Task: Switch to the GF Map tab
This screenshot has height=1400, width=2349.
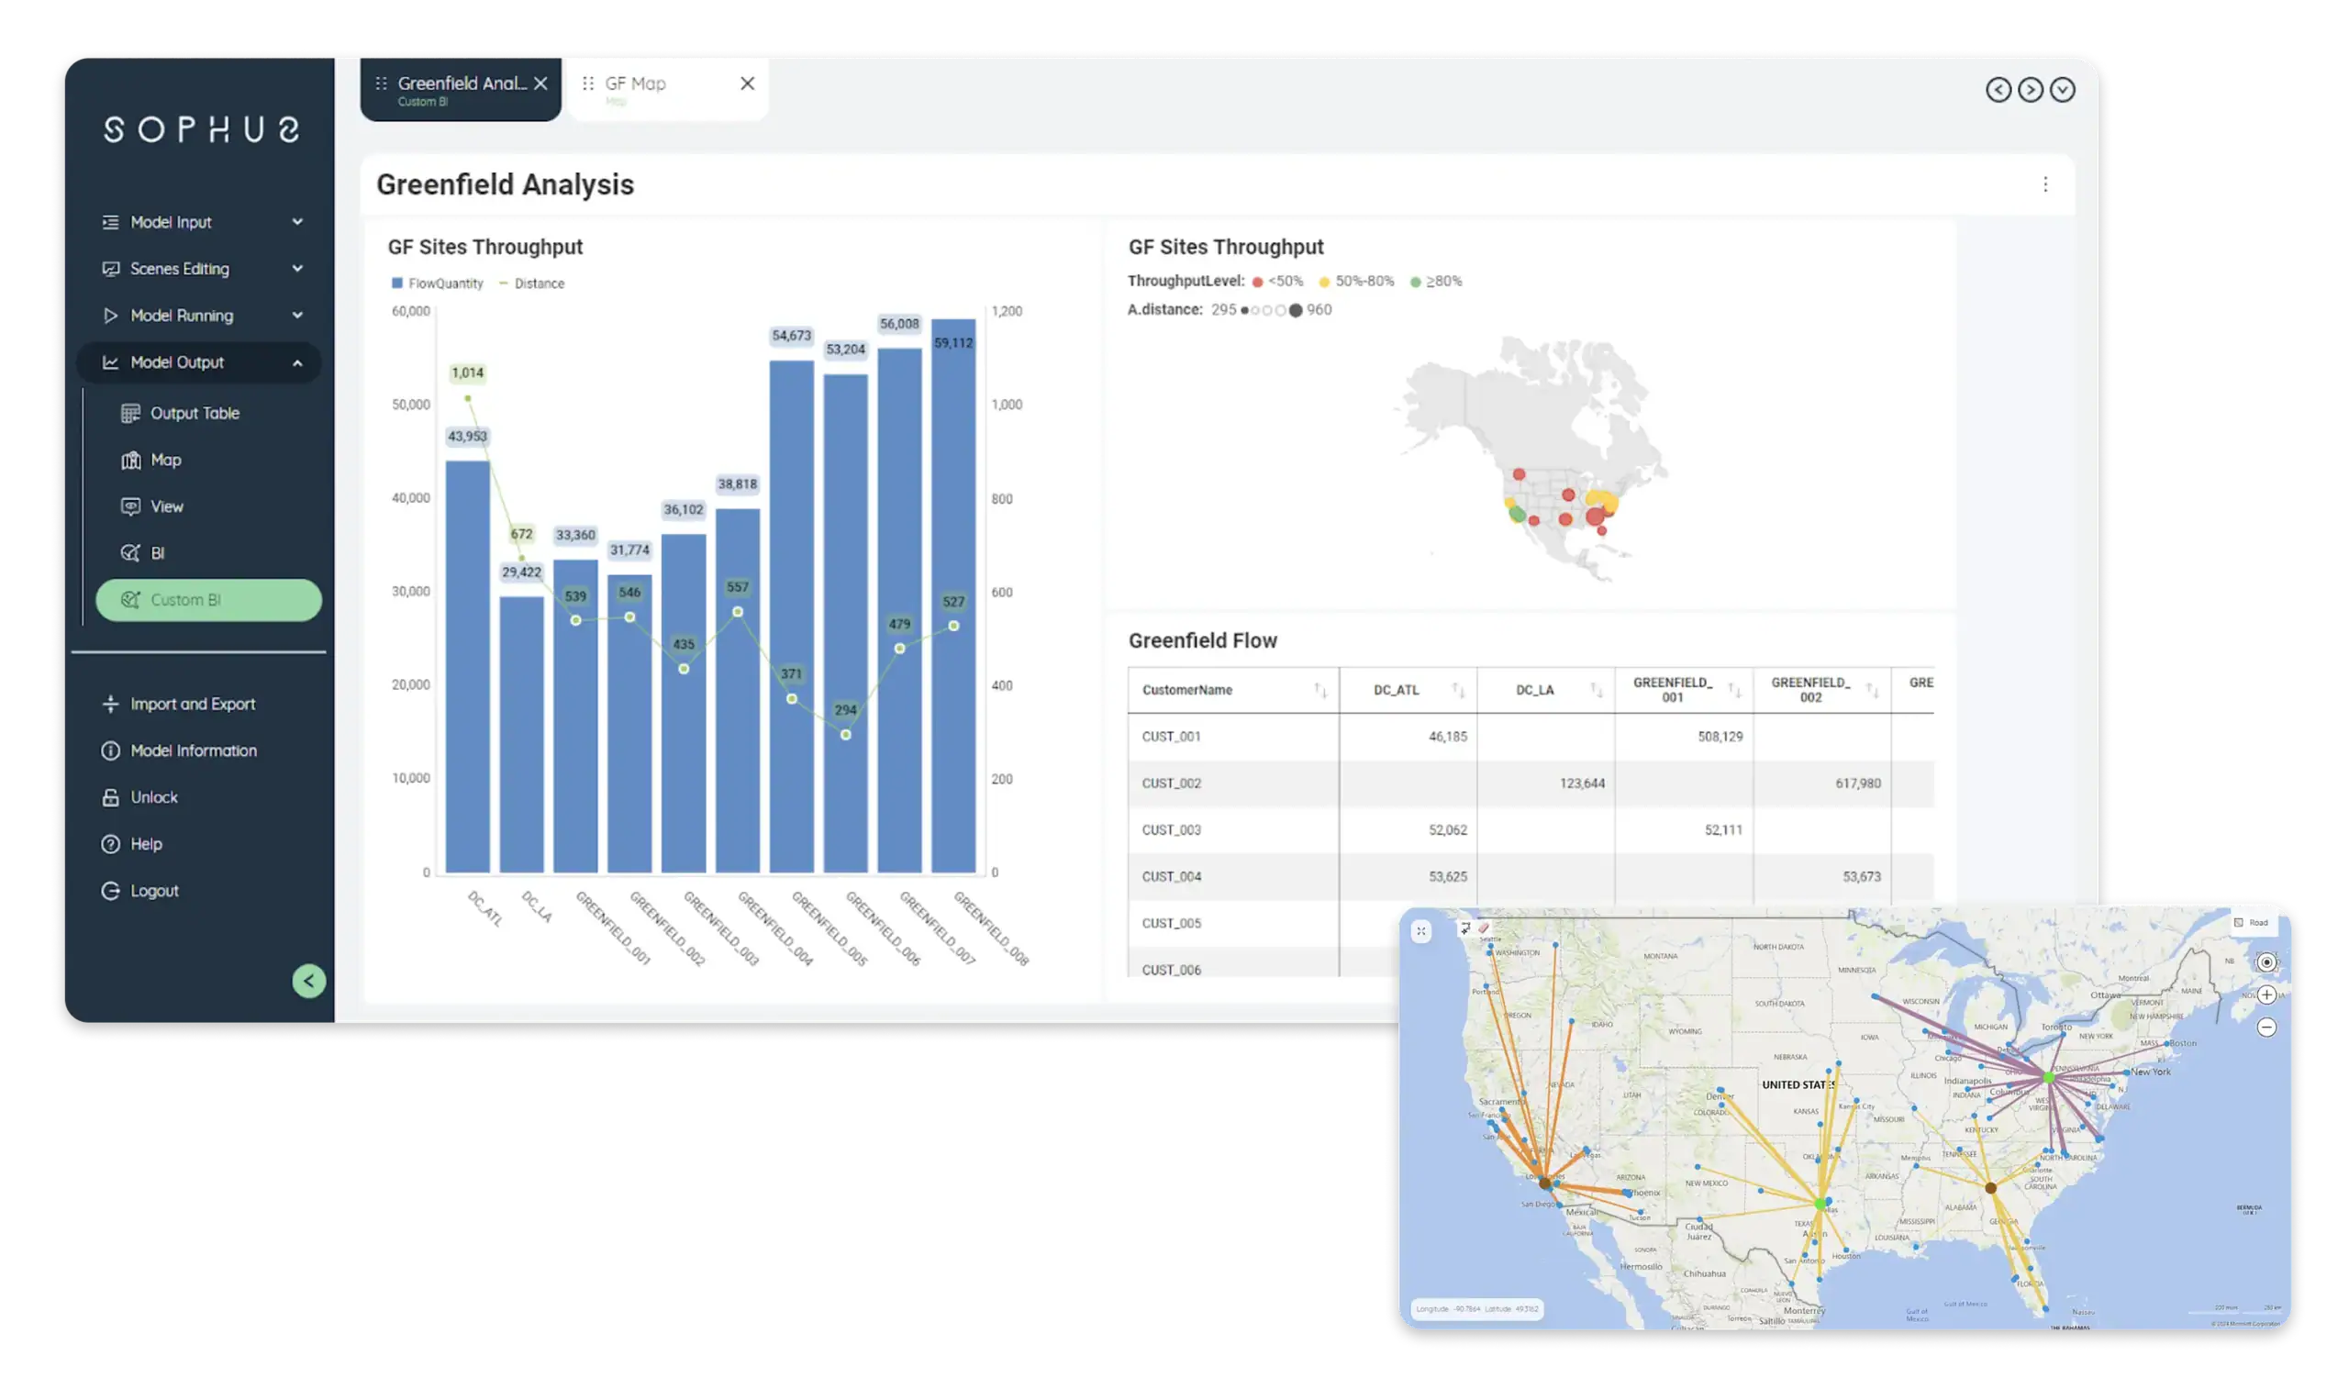Action: click(x=636, y=83)
